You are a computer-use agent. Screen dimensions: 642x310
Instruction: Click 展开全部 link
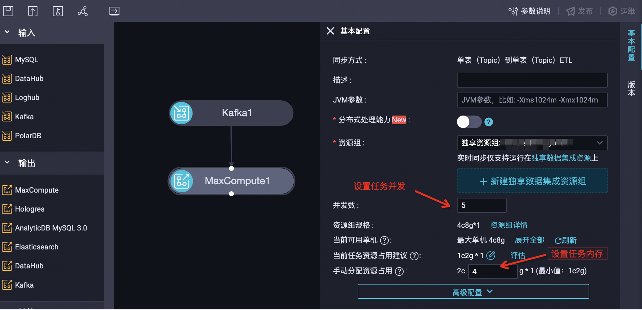click(530, 240)
